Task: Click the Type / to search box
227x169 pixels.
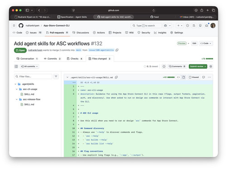Action: coord(146,25)
